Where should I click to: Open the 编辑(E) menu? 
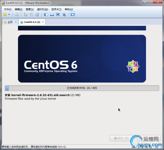click(x=19, y=9)
